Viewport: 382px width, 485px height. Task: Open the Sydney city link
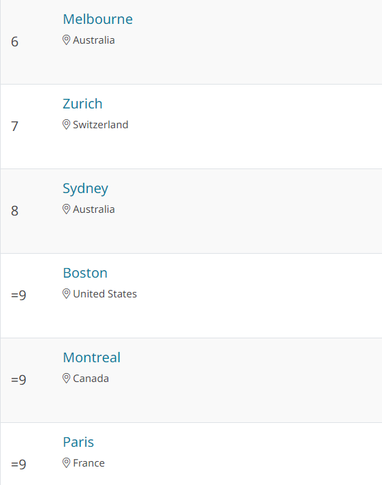pos(86,189)
